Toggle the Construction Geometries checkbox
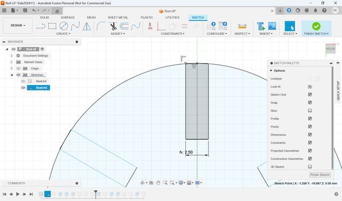The image size is (342, 201). 310,159
